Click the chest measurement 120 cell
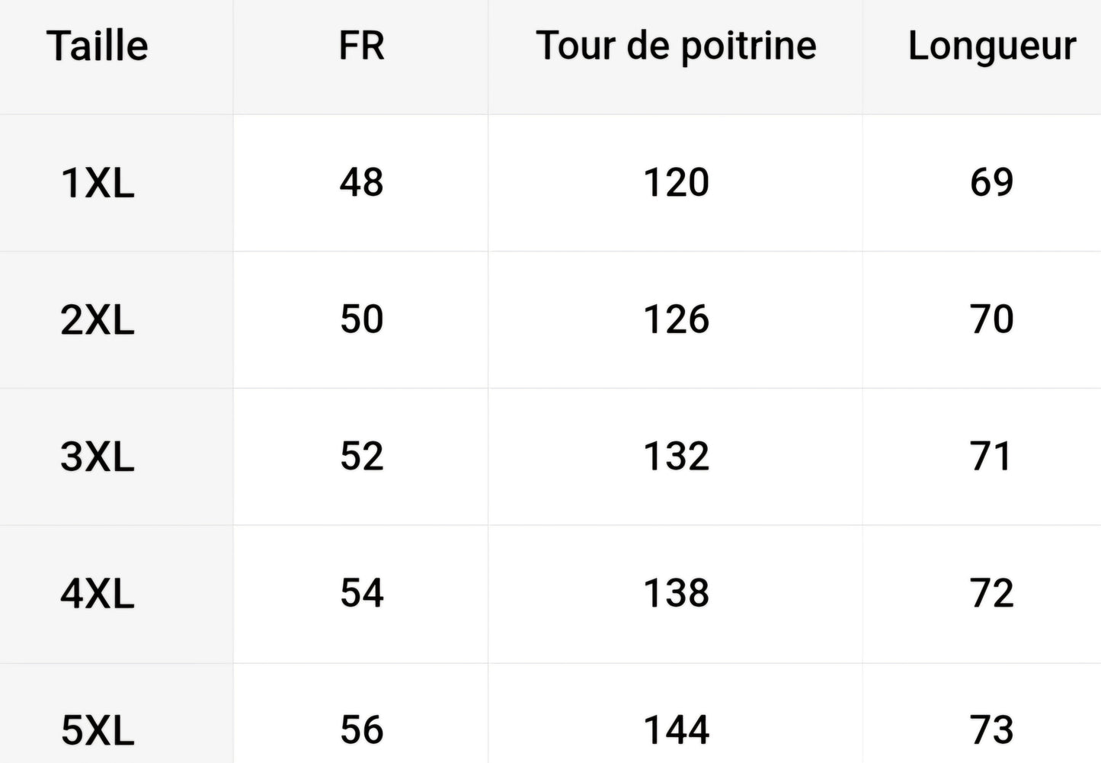This screenshot has height=763, width=1101. coord(676,183)
